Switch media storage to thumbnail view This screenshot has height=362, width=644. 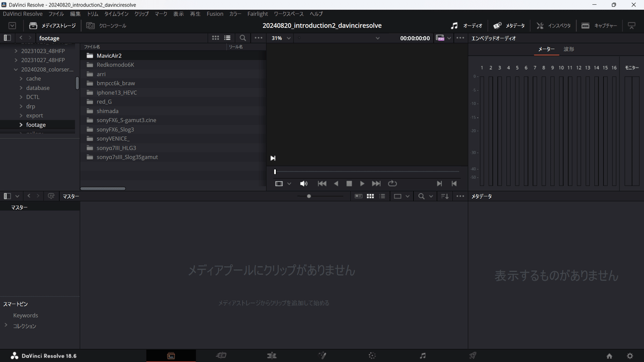coord(216,38)
